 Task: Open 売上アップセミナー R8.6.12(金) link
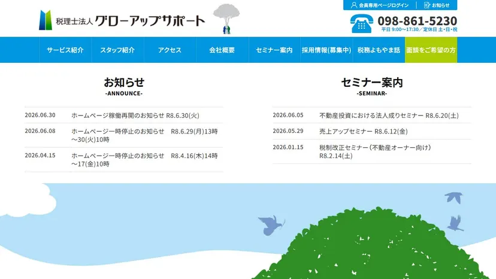364,131
